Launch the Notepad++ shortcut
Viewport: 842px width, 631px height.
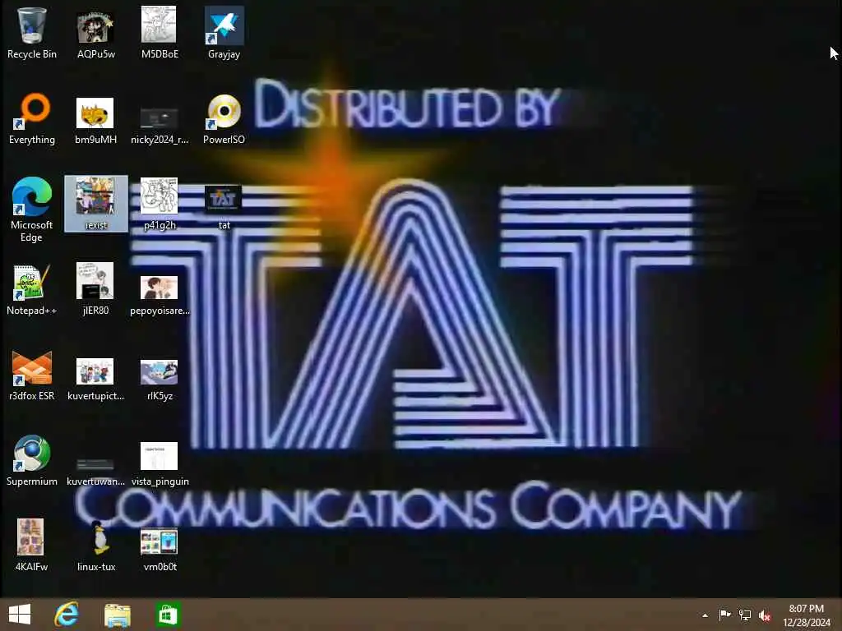[32, 289]
